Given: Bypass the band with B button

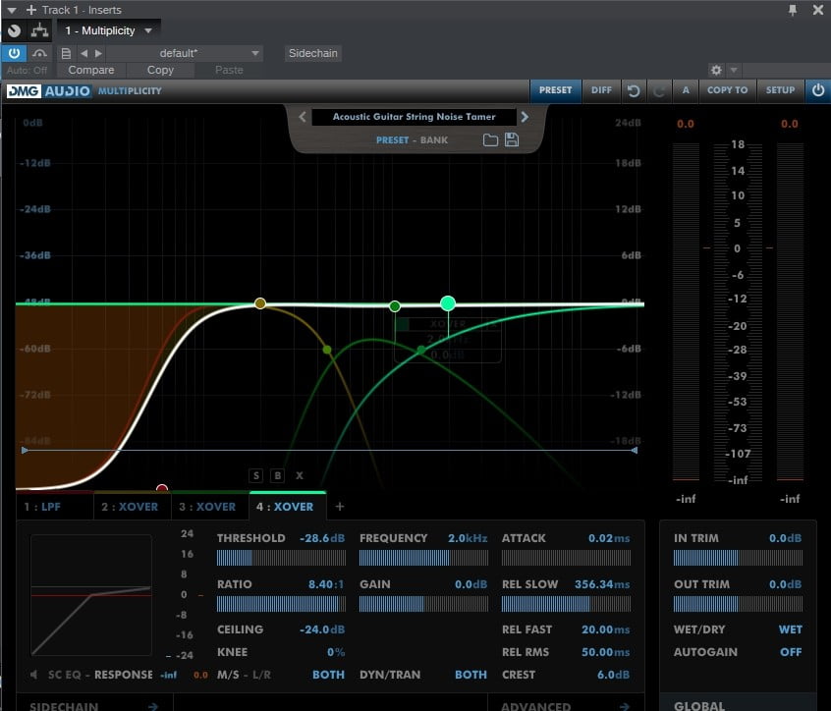Looking at the screenshot, I should pos(277,475).
